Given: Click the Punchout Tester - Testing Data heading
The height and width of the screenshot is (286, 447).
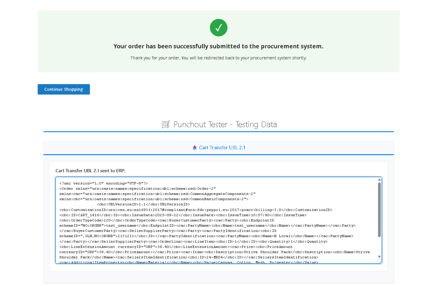Looking at the screenshot, I should (x=225, y=124).
